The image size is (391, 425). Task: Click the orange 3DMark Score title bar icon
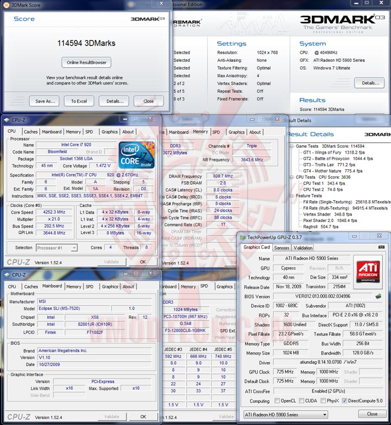6,5
